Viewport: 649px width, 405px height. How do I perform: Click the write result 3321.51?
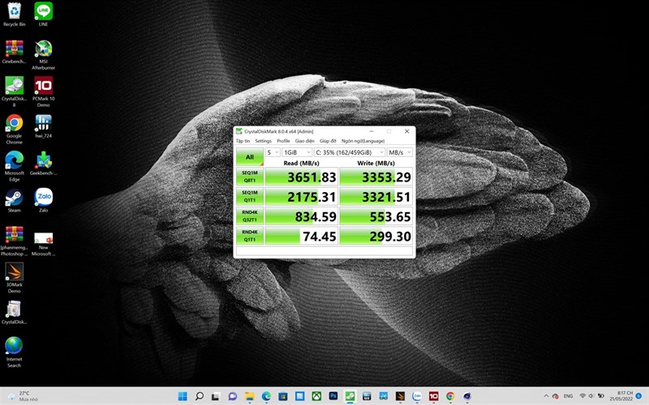[x=376, y=196]
